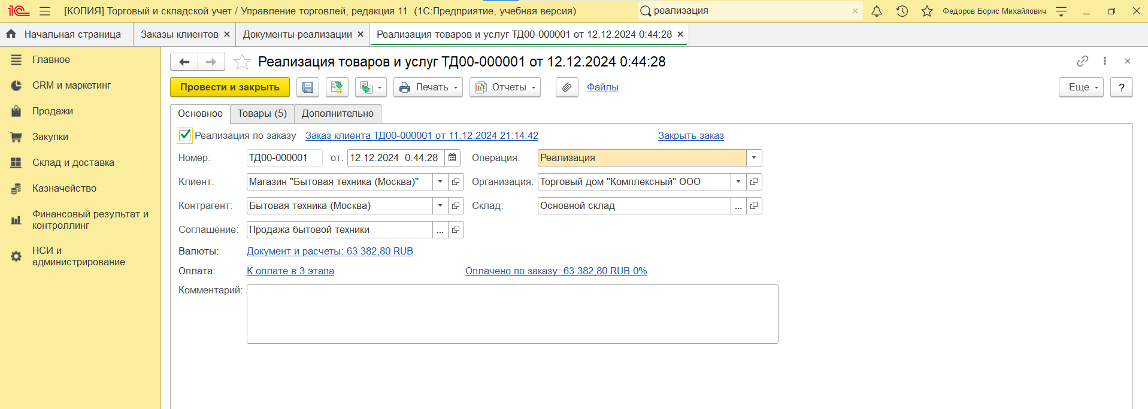Open organization card icon

(x=754, y=181)
